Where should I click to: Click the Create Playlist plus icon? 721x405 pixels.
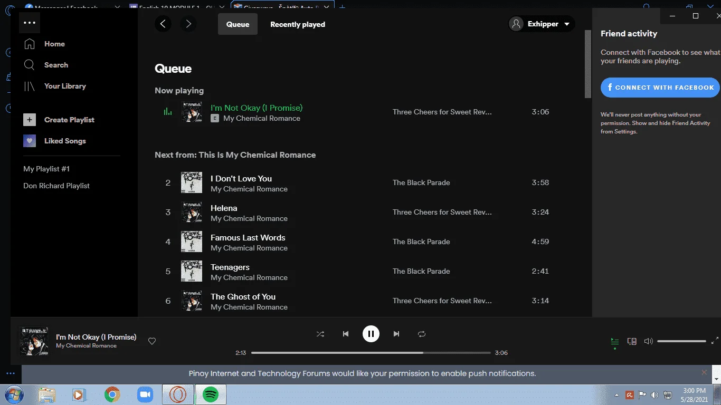[x=30, y=120]
